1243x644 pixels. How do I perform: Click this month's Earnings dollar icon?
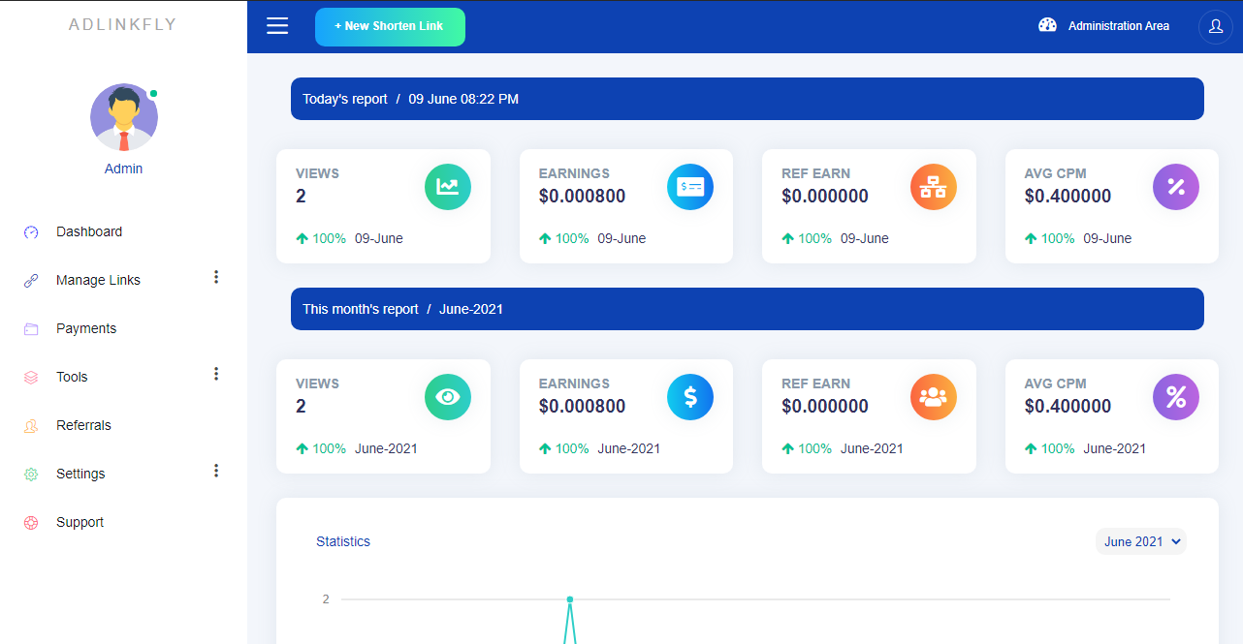click(690, 397)
